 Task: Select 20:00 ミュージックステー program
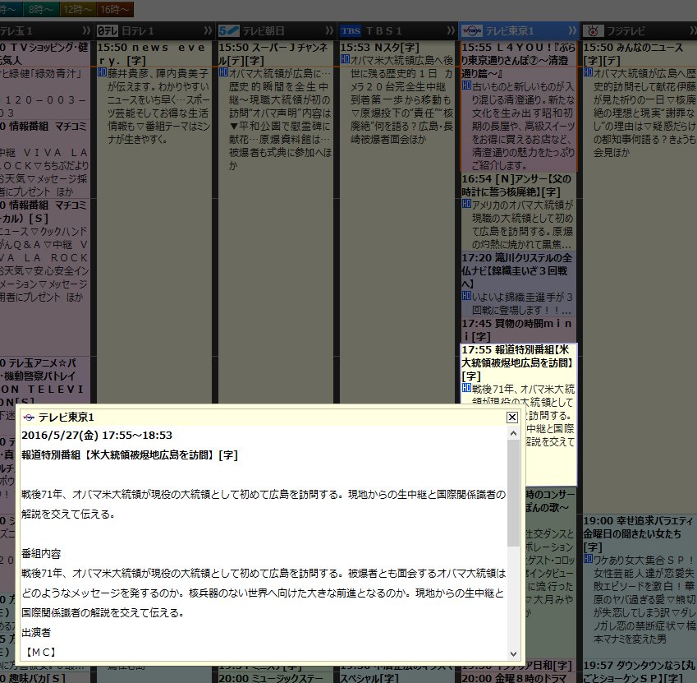pos(276,677)
